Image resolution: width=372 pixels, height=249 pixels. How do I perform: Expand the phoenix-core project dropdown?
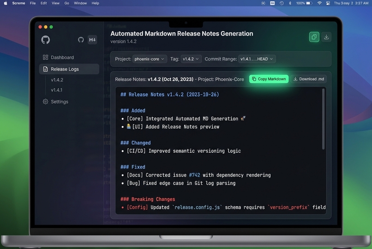(x=150, y=59)
